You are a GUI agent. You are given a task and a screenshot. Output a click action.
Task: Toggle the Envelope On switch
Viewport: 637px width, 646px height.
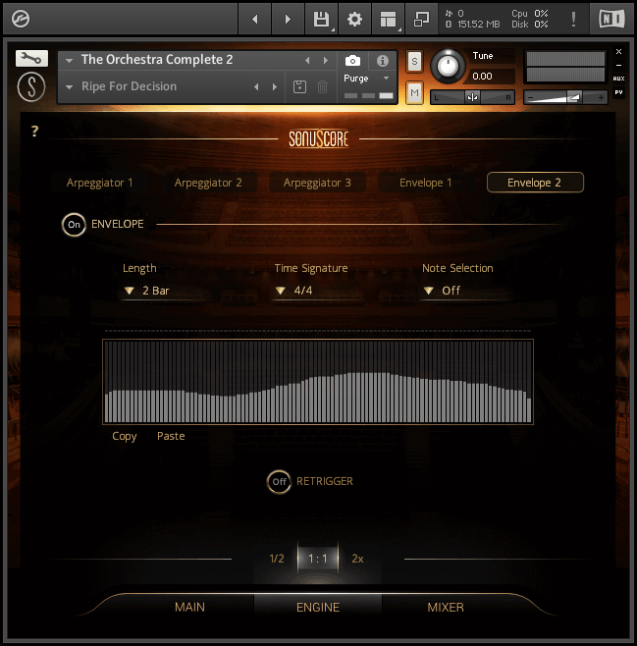(74, 225)
